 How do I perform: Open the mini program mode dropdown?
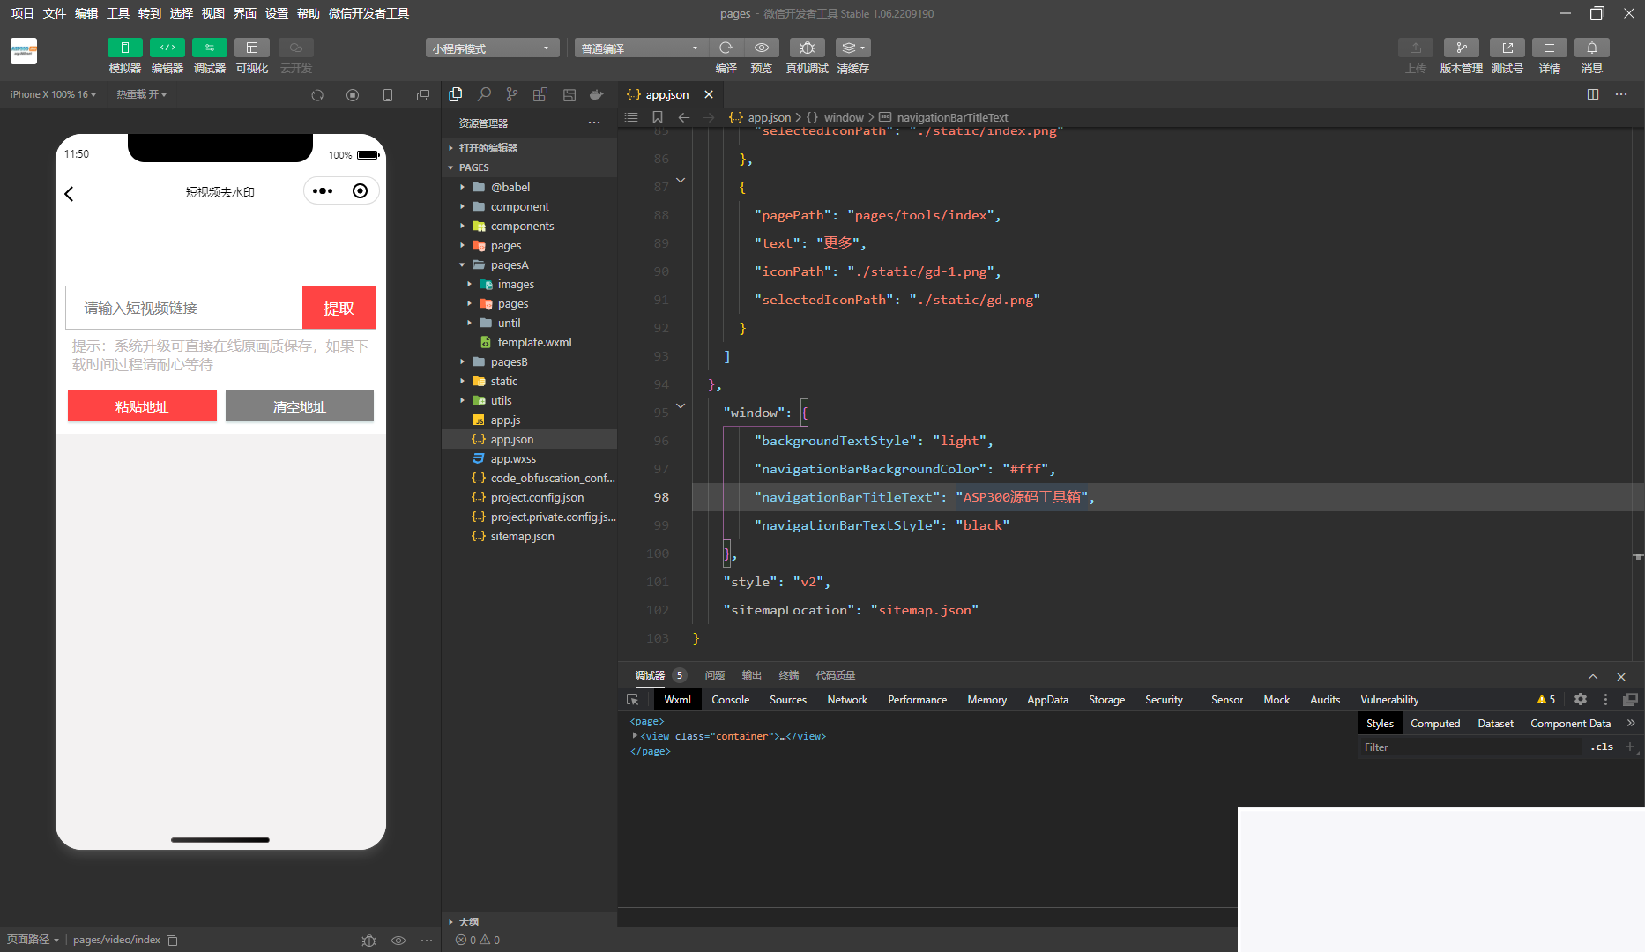click(x=492, y=48)
